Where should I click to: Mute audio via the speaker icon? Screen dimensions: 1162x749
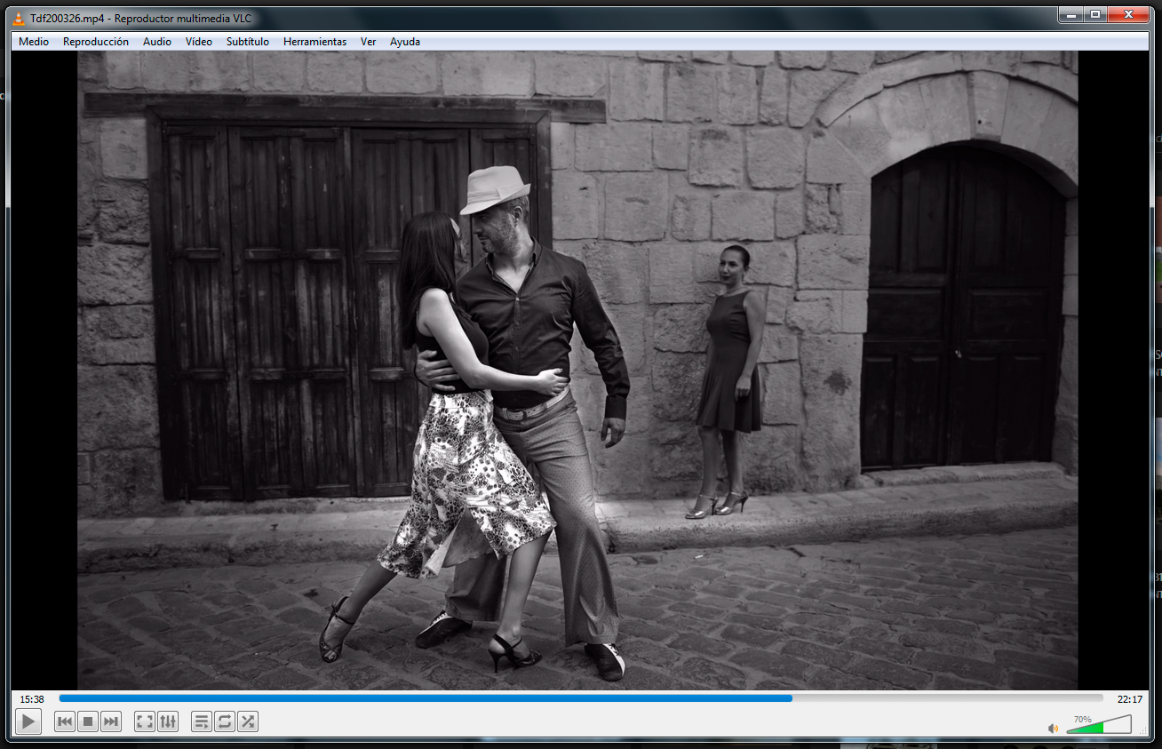tap(1053, 729)
